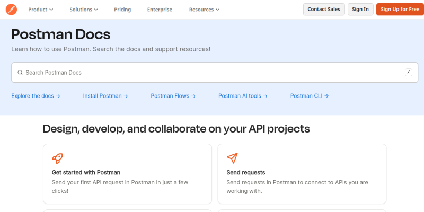This screenshot has width=424, height=212.
Task: Expand the Solutions menu
Action: click(84, 10)
